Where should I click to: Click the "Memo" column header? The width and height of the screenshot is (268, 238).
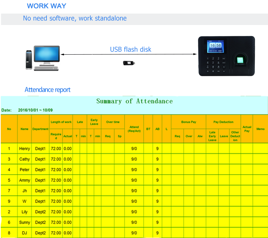[x=260, y=129]
